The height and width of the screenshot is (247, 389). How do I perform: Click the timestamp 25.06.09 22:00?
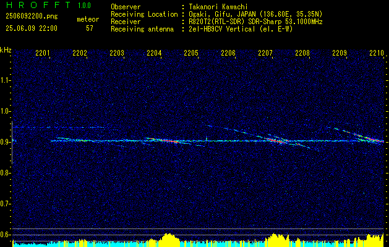tap(32, 28)
